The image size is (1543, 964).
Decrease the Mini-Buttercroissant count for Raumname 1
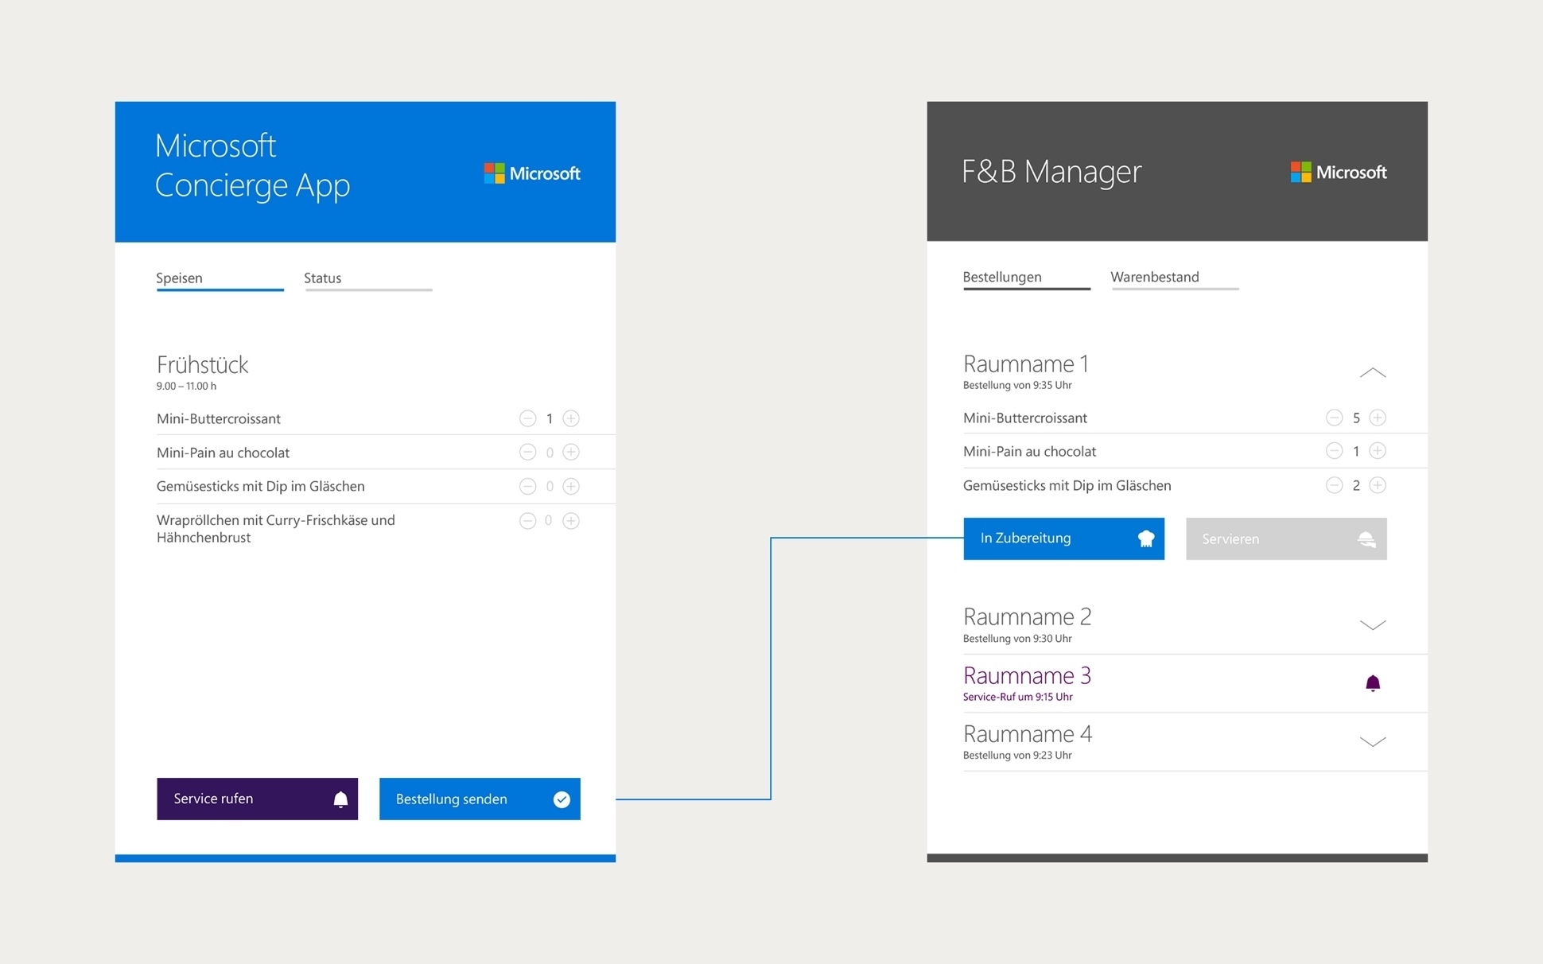pos(1334,417)
